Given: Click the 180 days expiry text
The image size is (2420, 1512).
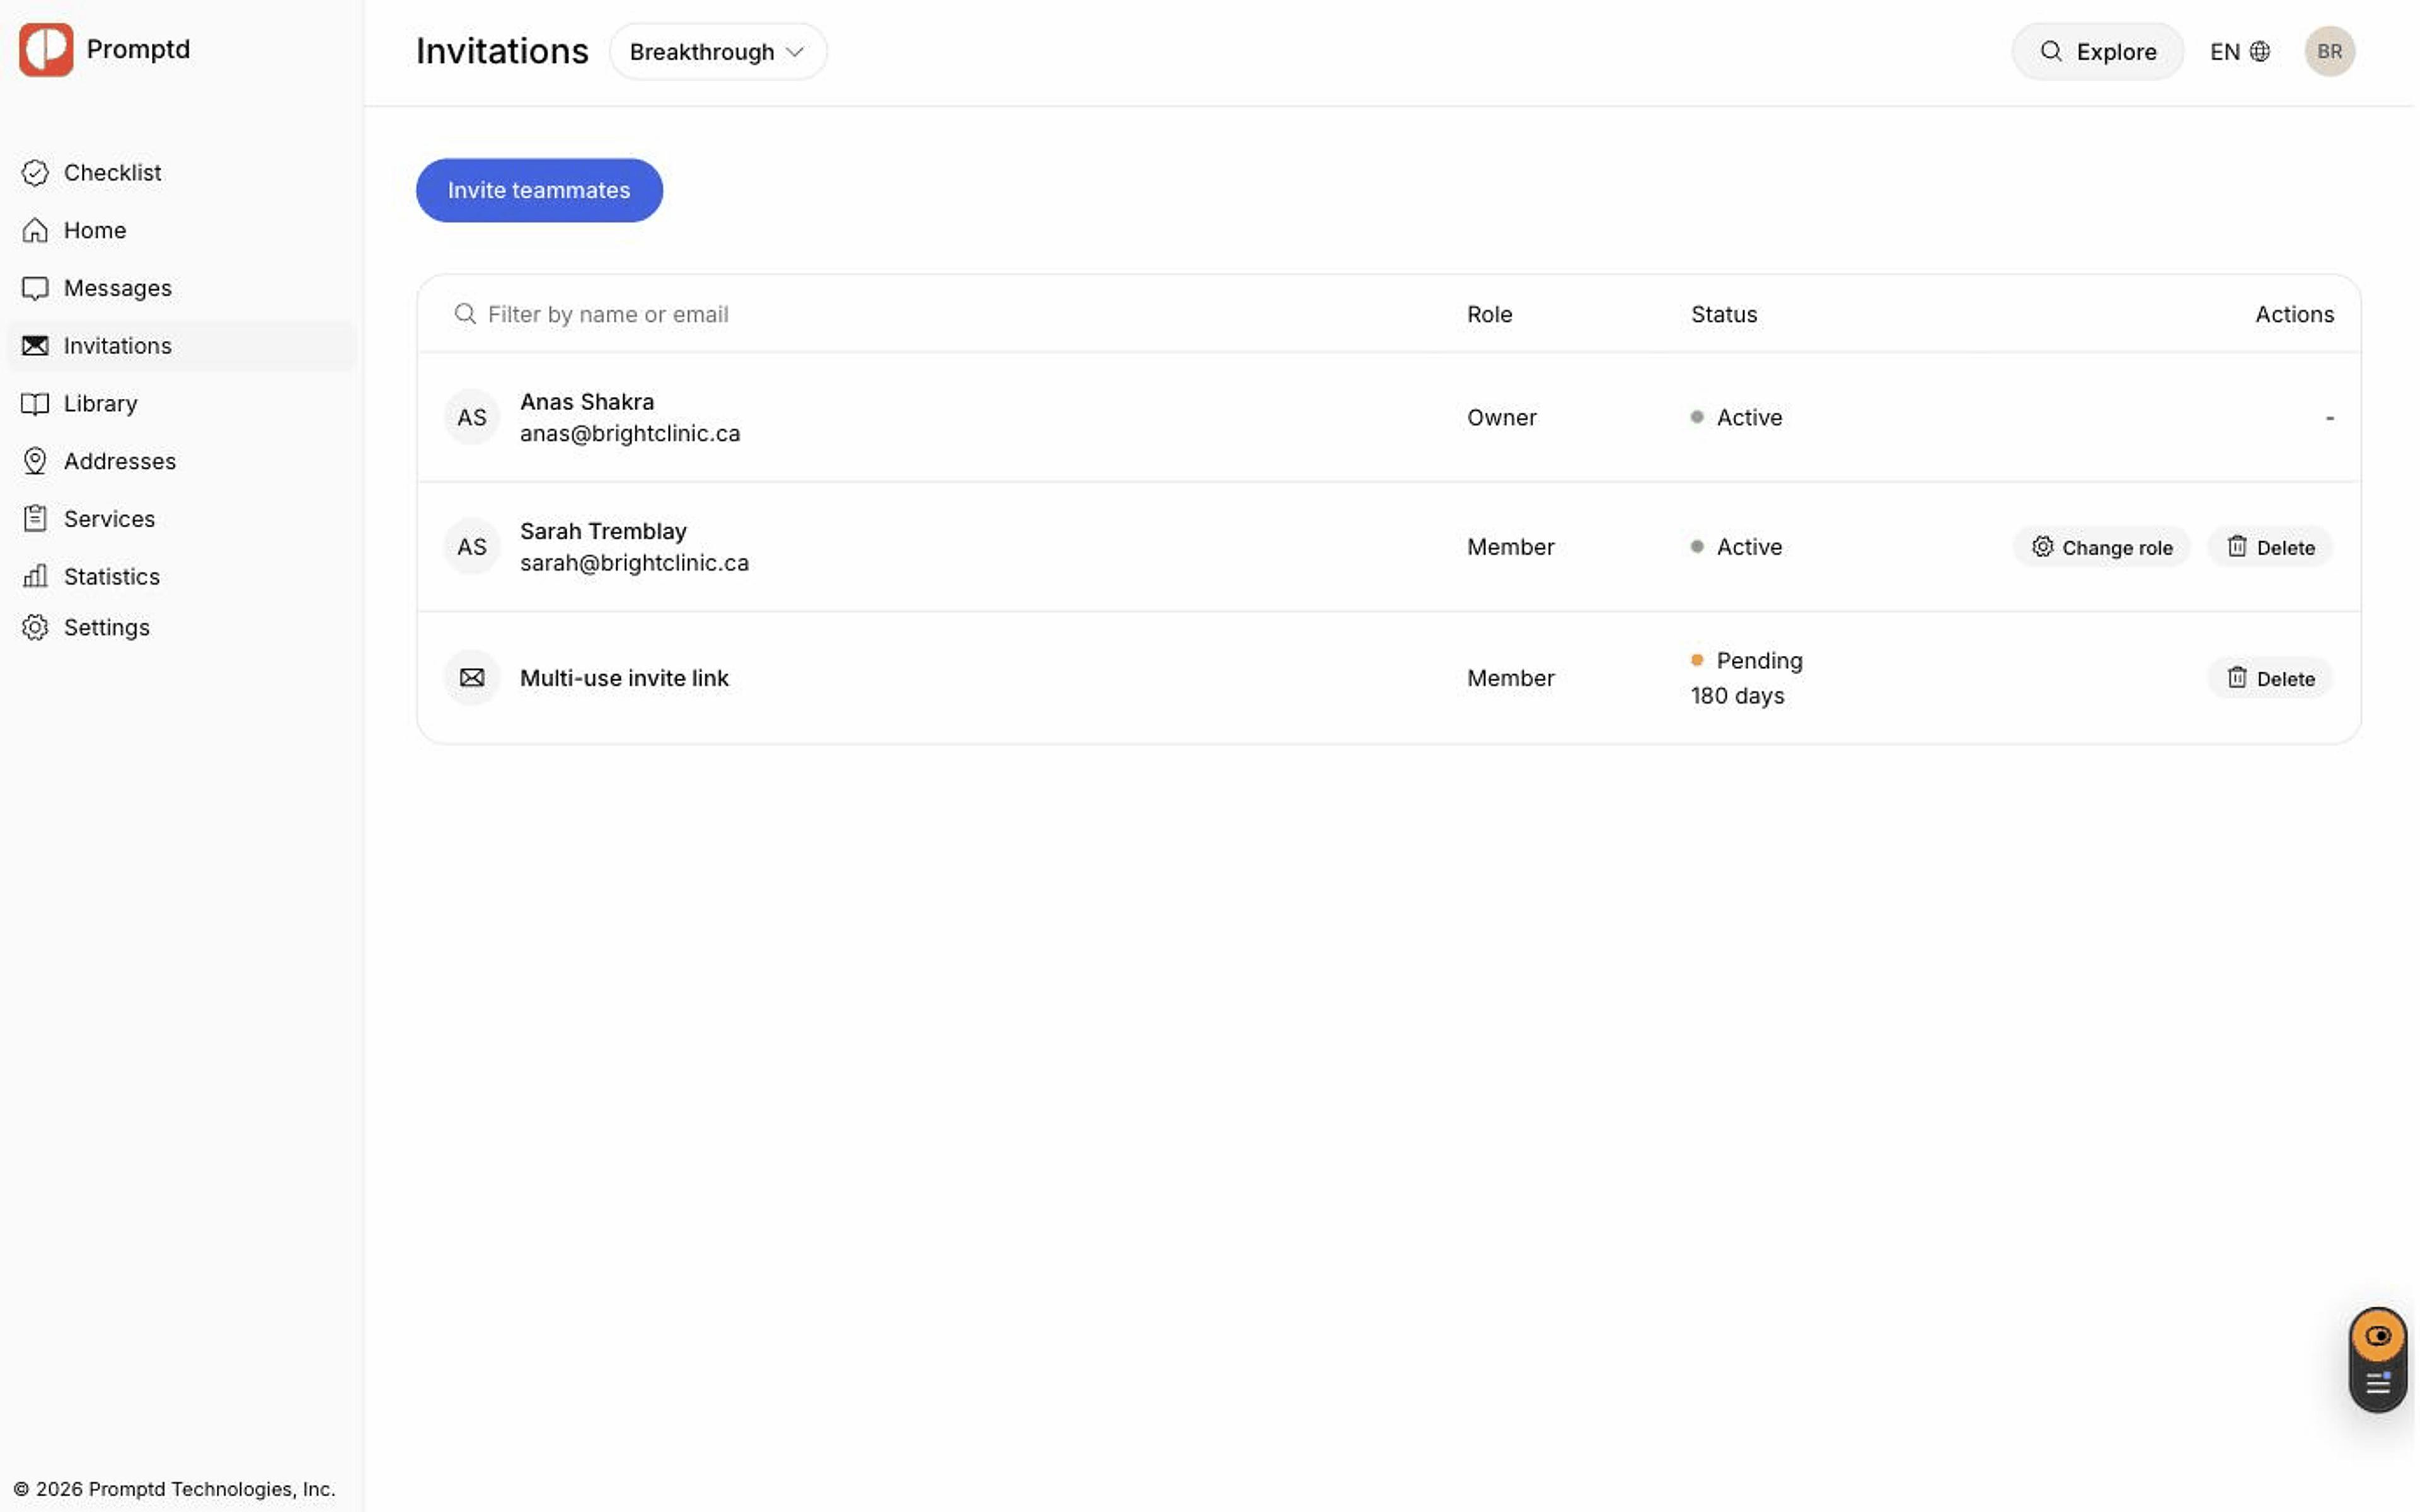Looking at the screenshot, I should (1737, 696).
